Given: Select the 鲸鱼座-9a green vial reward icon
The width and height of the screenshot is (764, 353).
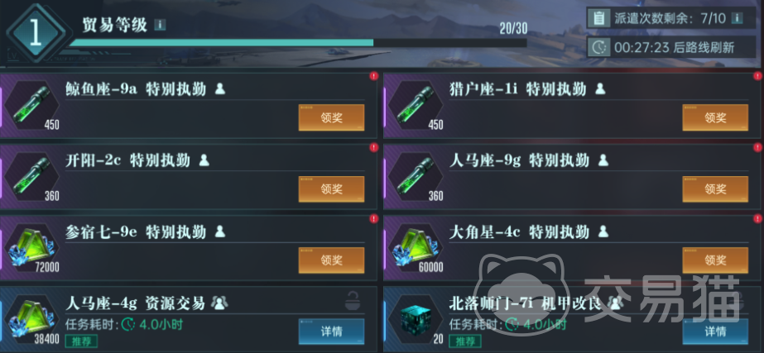Looking at the screenshot, I should coord(31,105).
